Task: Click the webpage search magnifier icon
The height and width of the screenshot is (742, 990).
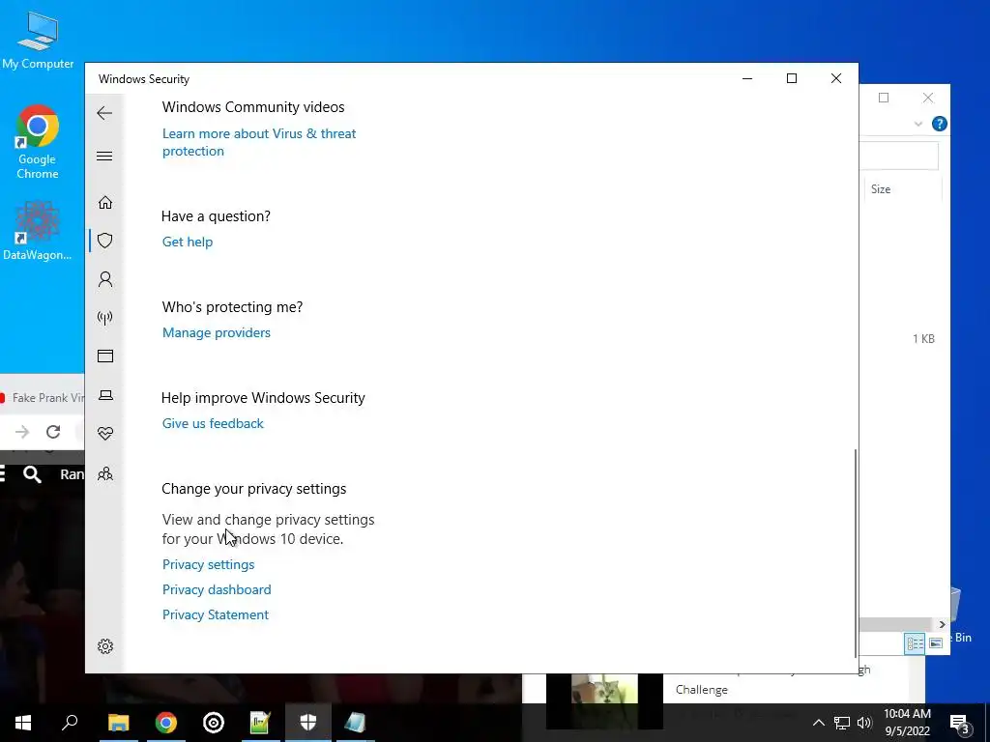Action: pos(32,474)
